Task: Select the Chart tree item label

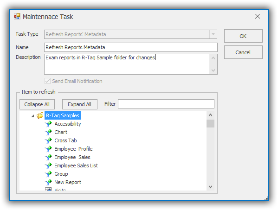Action: (x=61, y=132)
